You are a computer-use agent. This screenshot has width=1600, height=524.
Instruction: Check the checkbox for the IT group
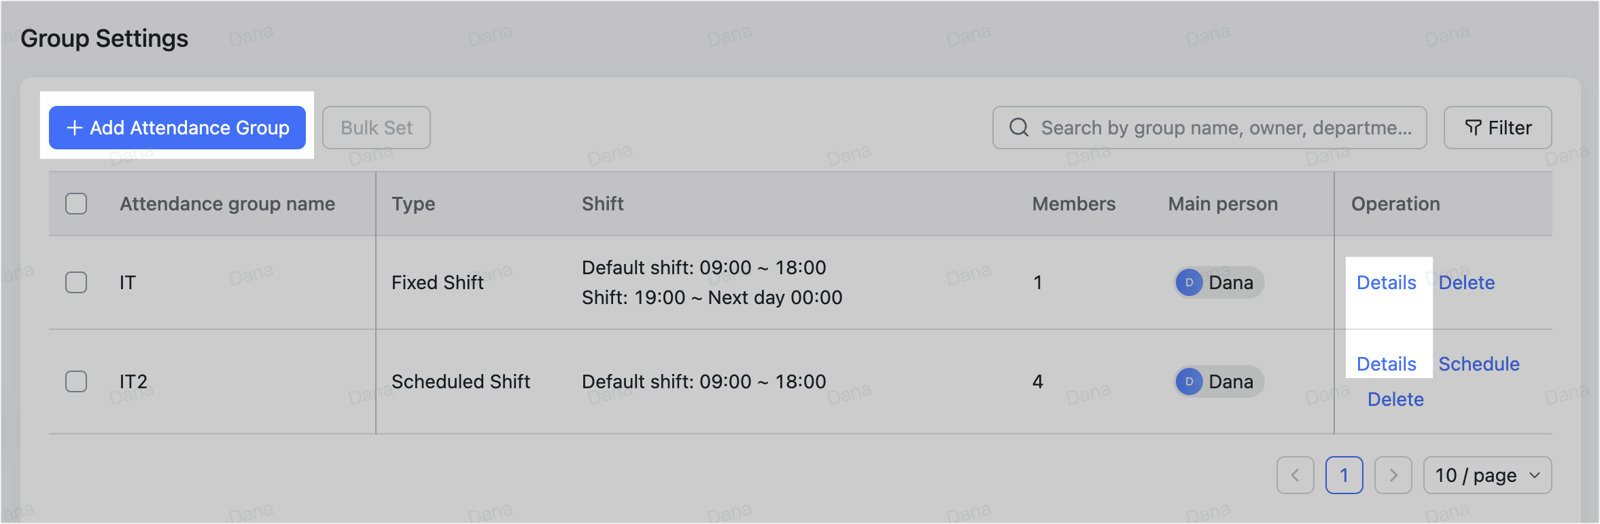[x=76, y=283]
